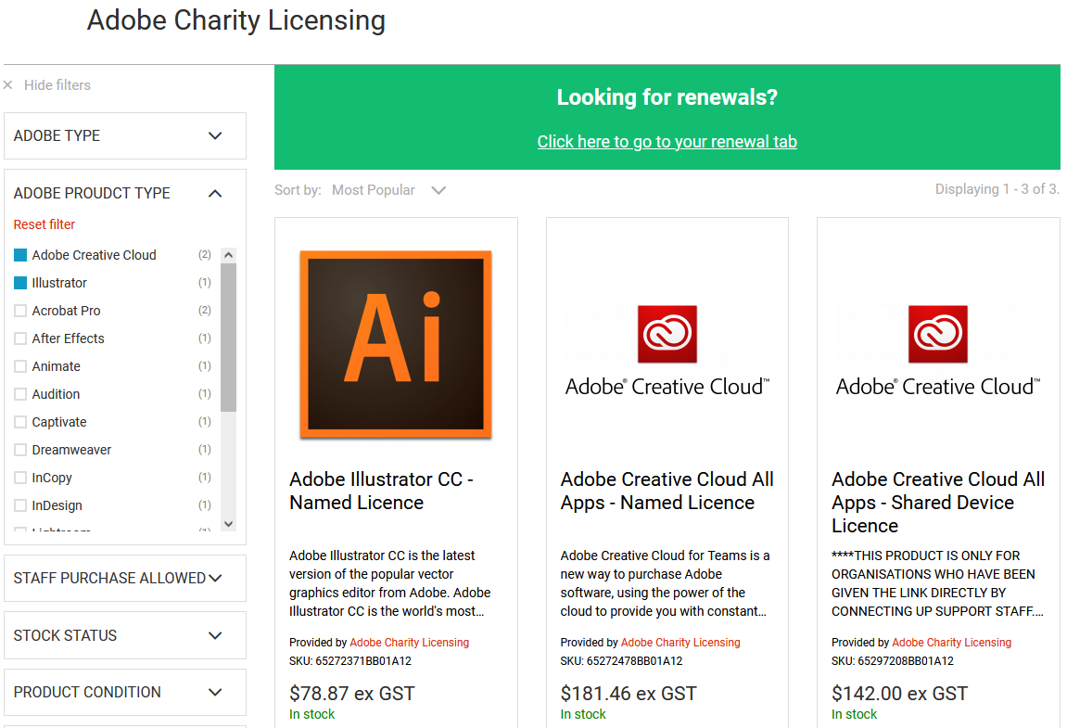
Task: Click Adobe Charity Licensing provider under Illustrator CC
Action: (x=409, y=642)
